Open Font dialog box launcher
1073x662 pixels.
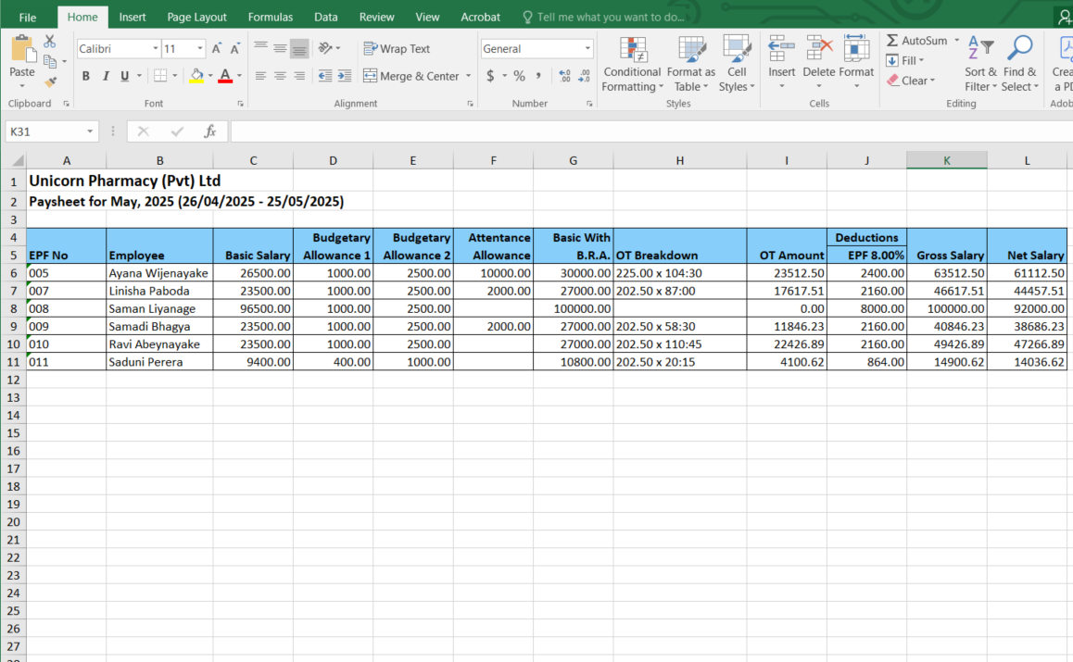point(240,104)
